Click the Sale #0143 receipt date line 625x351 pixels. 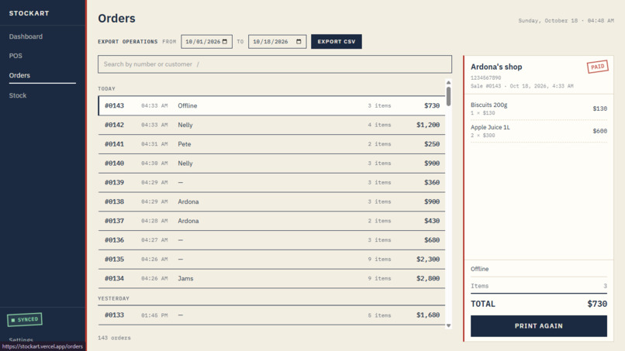click(522, 86)
